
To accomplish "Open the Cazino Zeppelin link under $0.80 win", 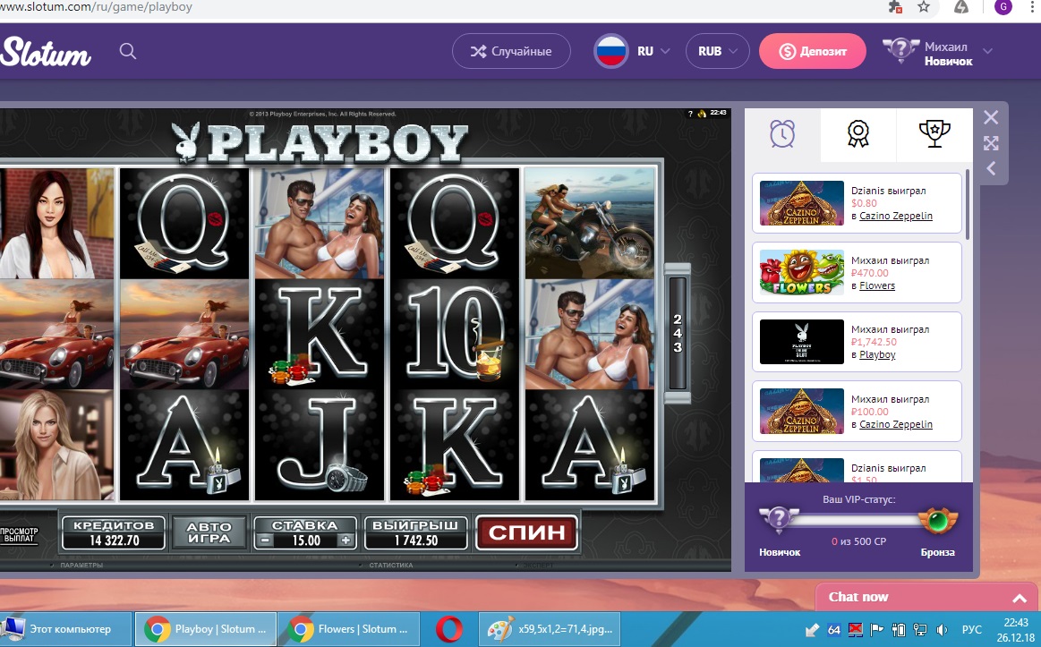I will coord(896,216).
